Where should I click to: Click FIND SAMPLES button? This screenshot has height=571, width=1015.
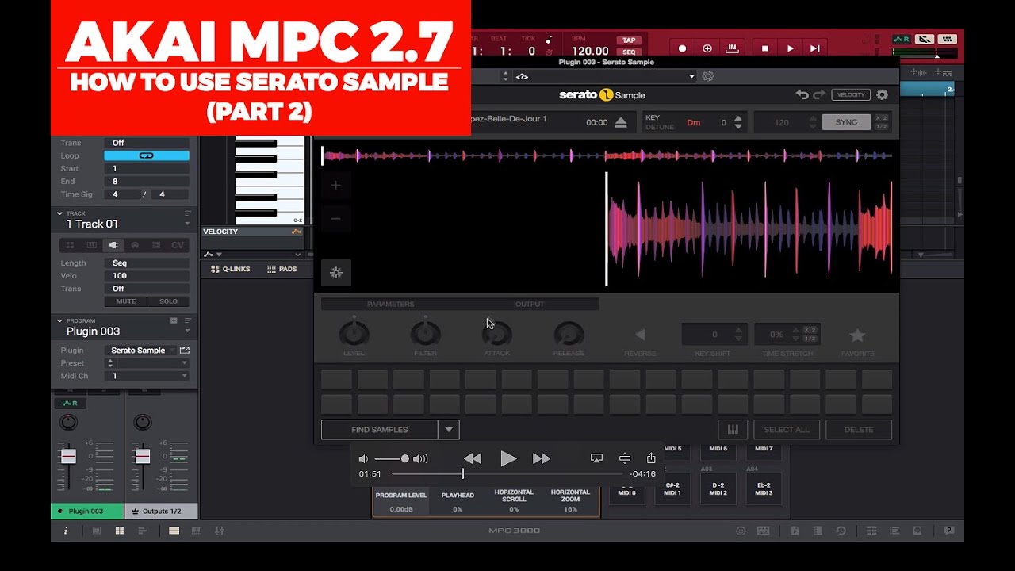[x=379, y=430]
